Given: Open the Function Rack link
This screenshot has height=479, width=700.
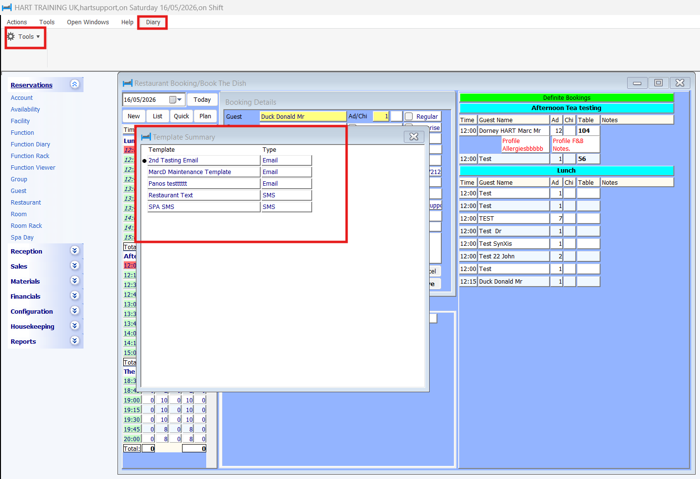Looking at the screenshot, I should pos(30,156).
